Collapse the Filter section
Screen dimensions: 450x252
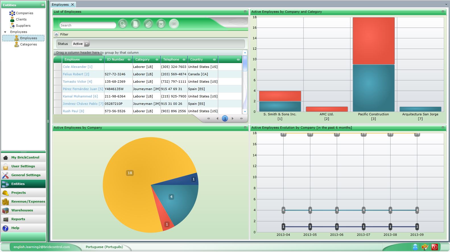[57, 34]
